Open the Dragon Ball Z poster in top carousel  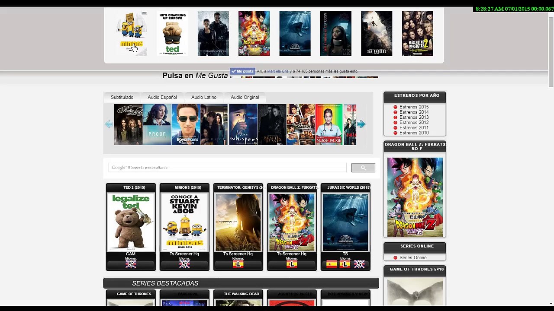[x=254, y=34]
